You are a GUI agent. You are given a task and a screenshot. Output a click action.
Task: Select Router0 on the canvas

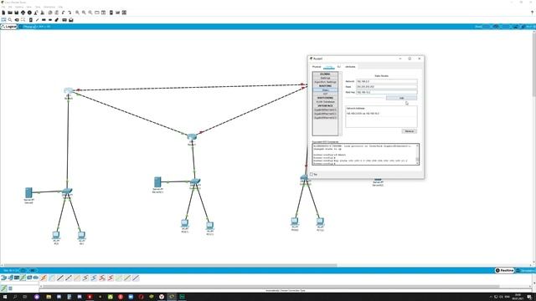point(69,91)
